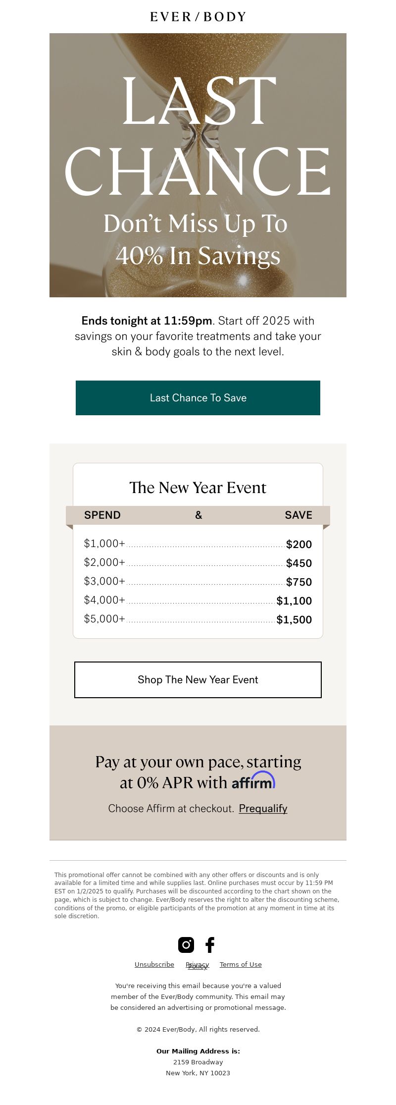Click the Last Chance hourglass banner image
The width and height of the screenshot is (396, 1105).
pos(198,165)
